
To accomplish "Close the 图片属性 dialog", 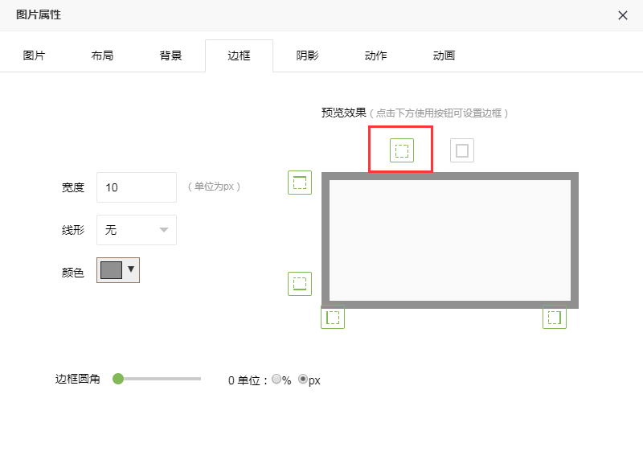I will (623, 15).
